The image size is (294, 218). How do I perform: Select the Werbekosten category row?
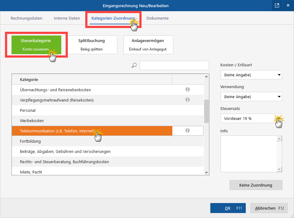(108, 121)
